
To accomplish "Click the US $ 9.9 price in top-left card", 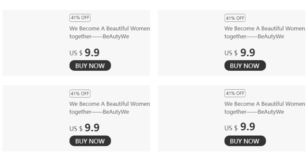I will (x=85, y=53).
